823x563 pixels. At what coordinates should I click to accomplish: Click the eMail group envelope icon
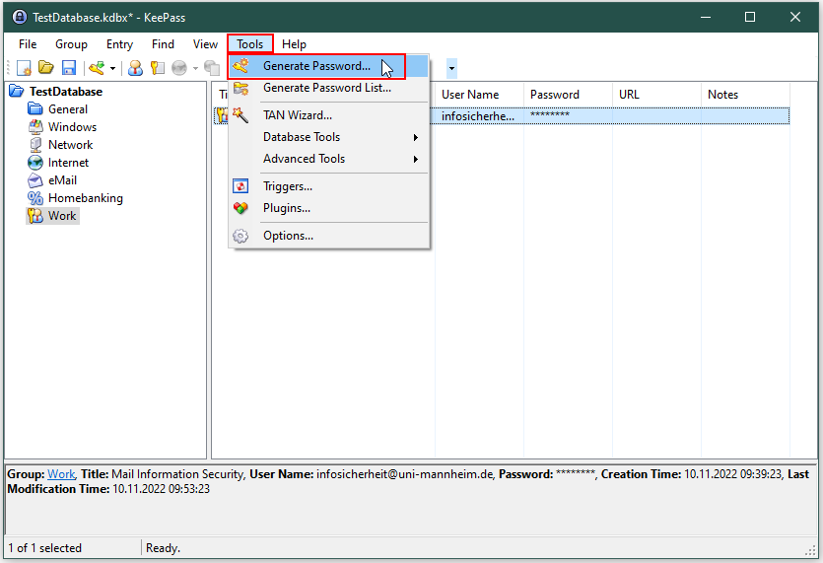tap(35, 180)
